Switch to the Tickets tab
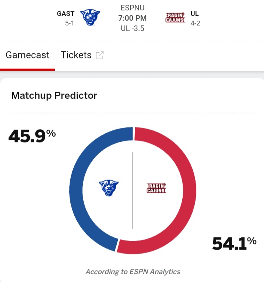The width and height of the screenshot is (264, 282). pyautogui.click(x=76, y=55)
